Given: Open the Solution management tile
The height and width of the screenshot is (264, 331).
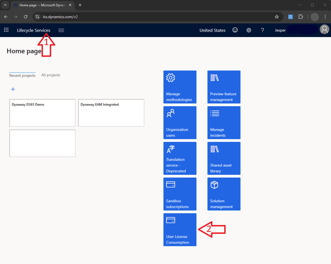Looking at the screenshot, I should 224,194.
